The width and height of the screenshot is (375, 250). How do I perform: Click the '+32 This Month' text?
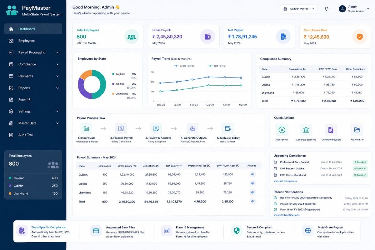86,43
